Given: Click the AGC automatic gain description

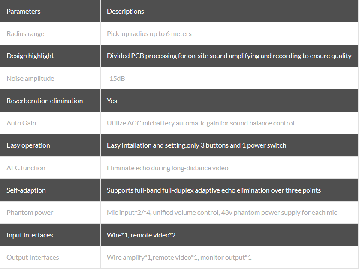Looking at the screenshot, I should click(200, 123).
